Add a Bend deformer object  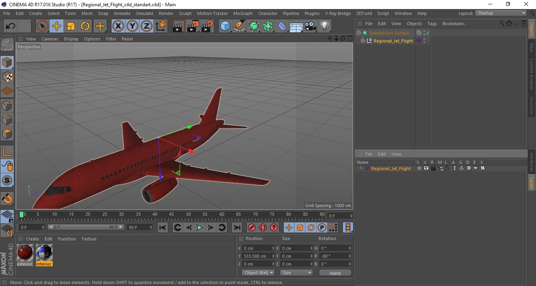point(282,26)
